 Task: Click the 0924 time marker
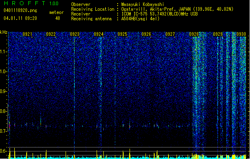pos(99,34)
